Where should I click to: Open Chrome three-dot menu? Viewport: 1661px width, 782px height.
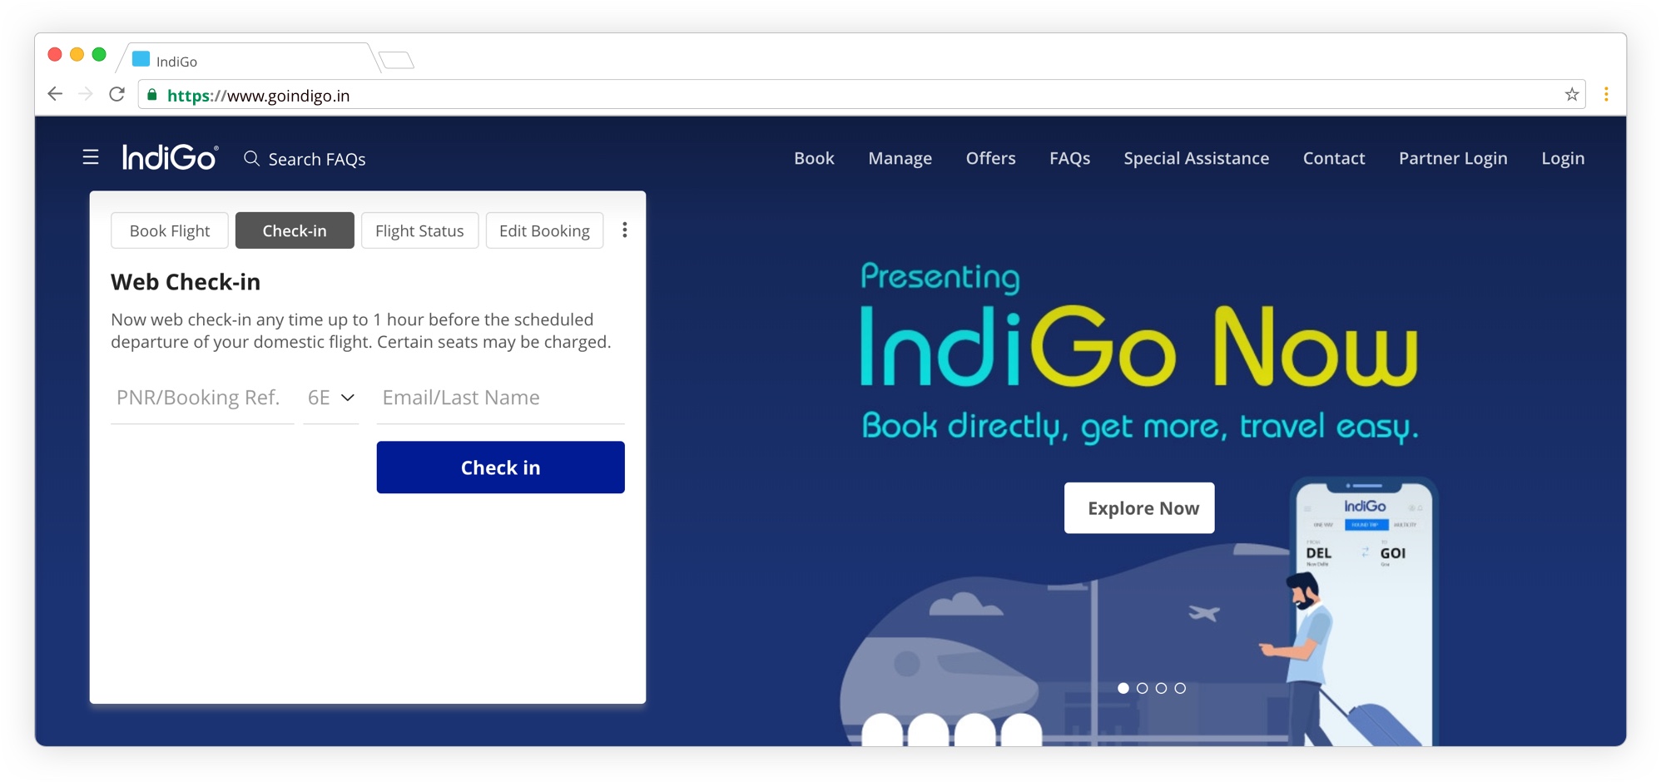click(1606, 95)
